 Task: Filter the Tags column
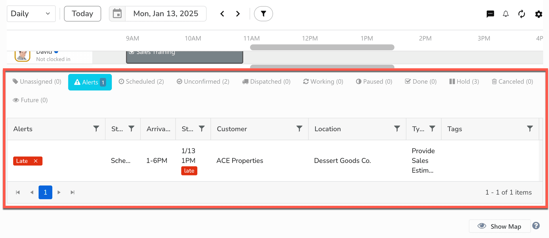530,129
